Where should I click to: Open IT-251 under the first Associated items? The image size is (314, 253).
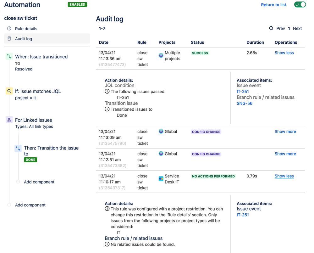click(x=243, y=92)
